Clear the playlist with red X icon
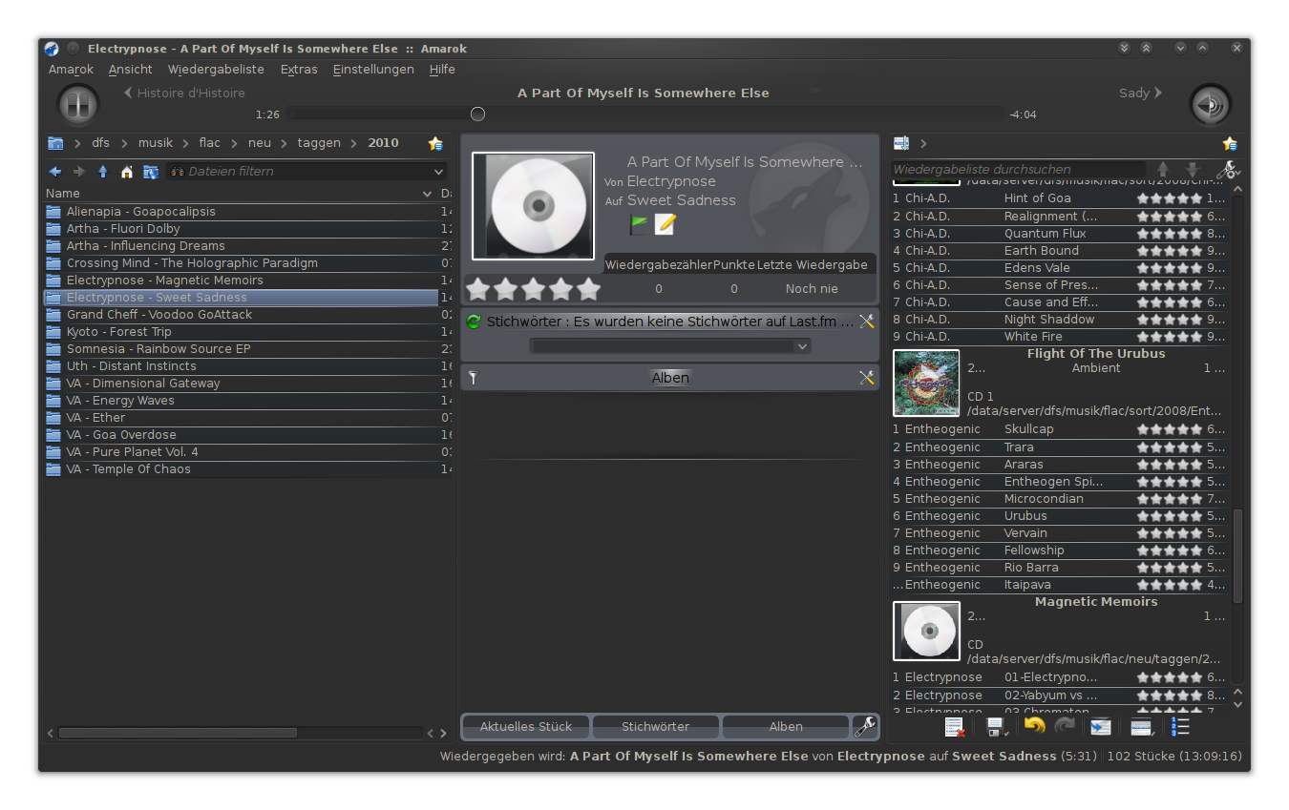Viewport: 1289px width, 810px height. pyautogui.click(x=954, y=727)
